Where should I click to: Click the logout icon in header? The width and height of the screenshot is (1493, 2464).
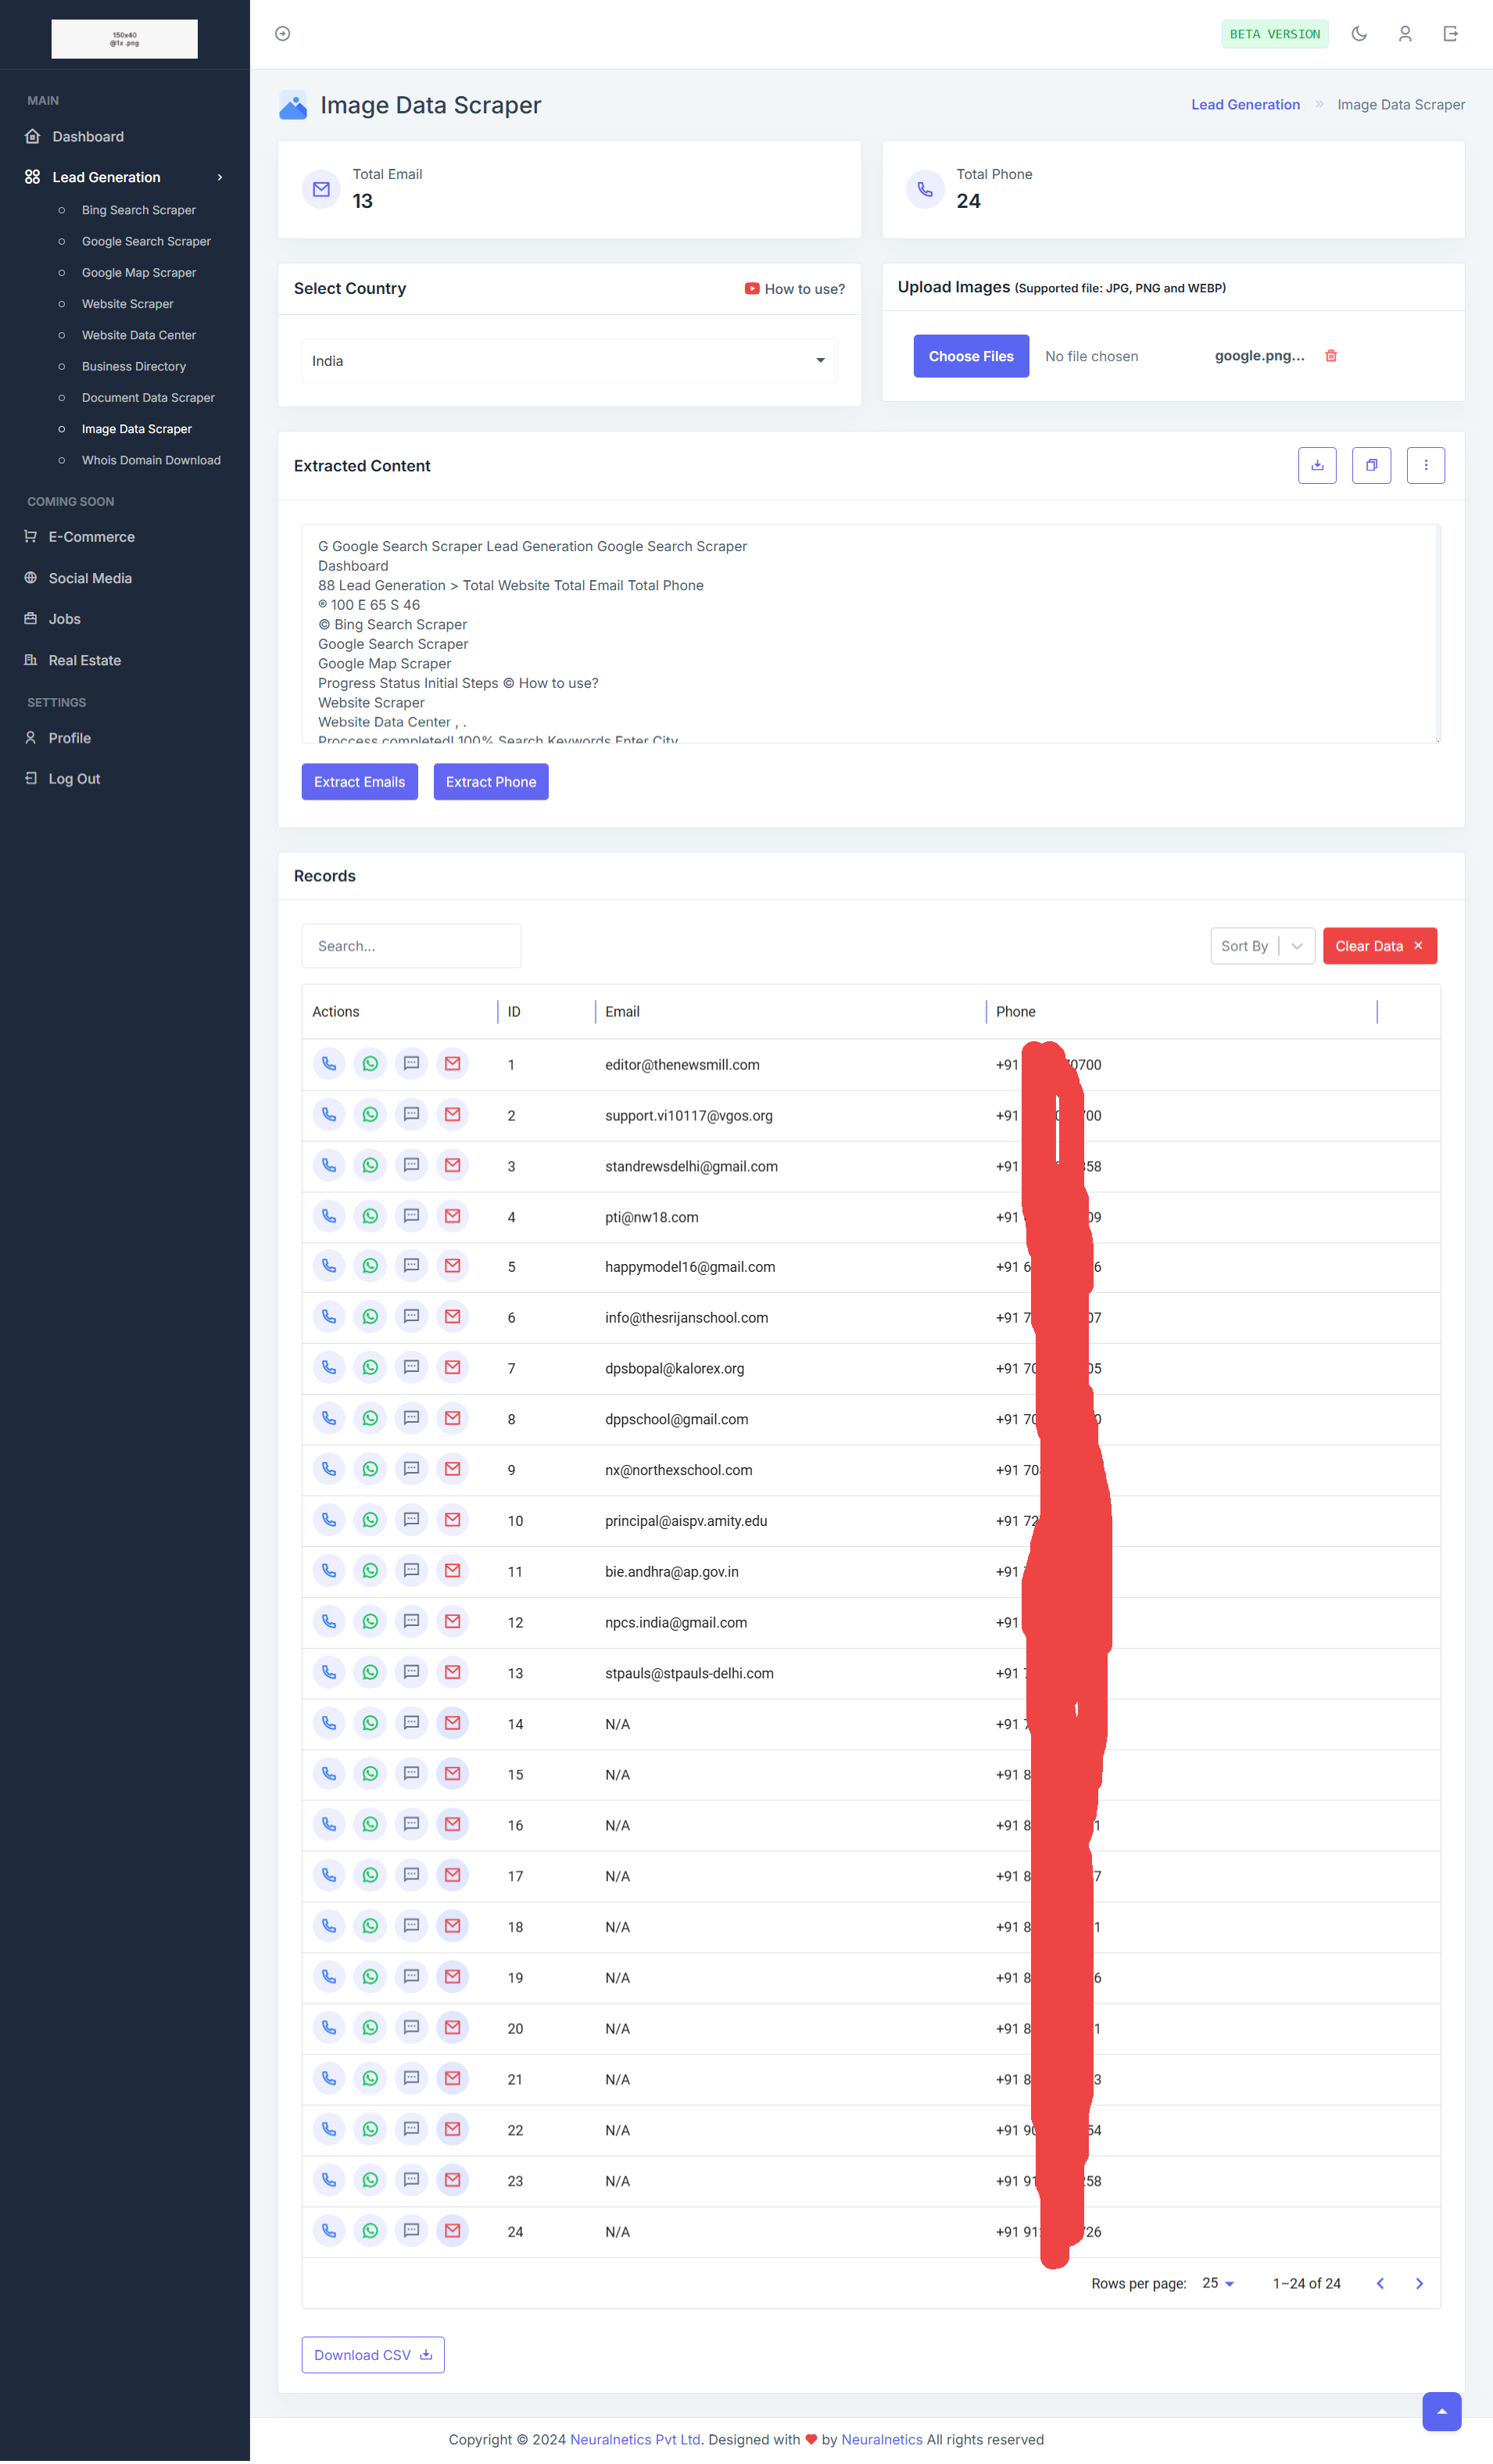(x=1451, y=34)
